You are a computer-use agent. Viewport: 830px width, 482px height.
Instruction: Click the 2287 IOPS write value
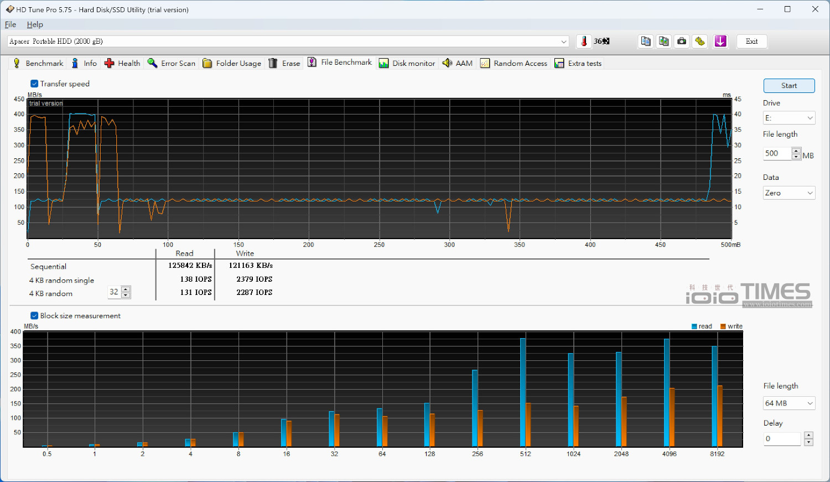[x=255, y=293]
